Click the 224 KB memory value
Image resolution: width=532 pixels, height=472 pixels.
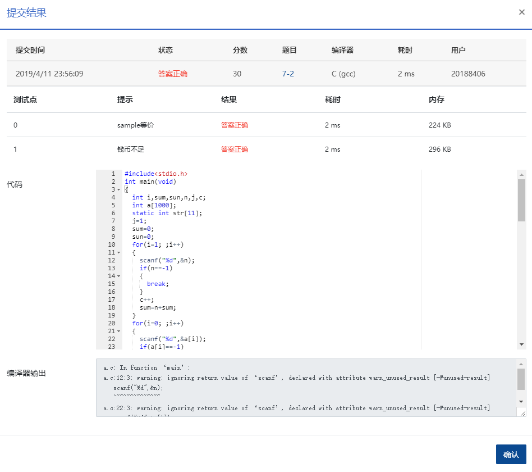pyautogui.click(x=440, y=125)
